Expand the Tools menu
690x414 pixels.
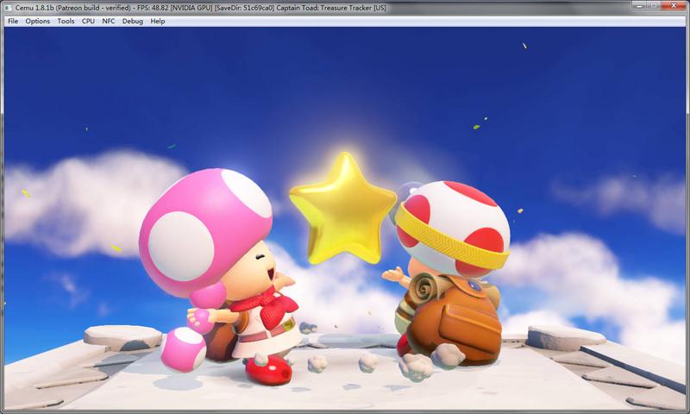point(66,21)
